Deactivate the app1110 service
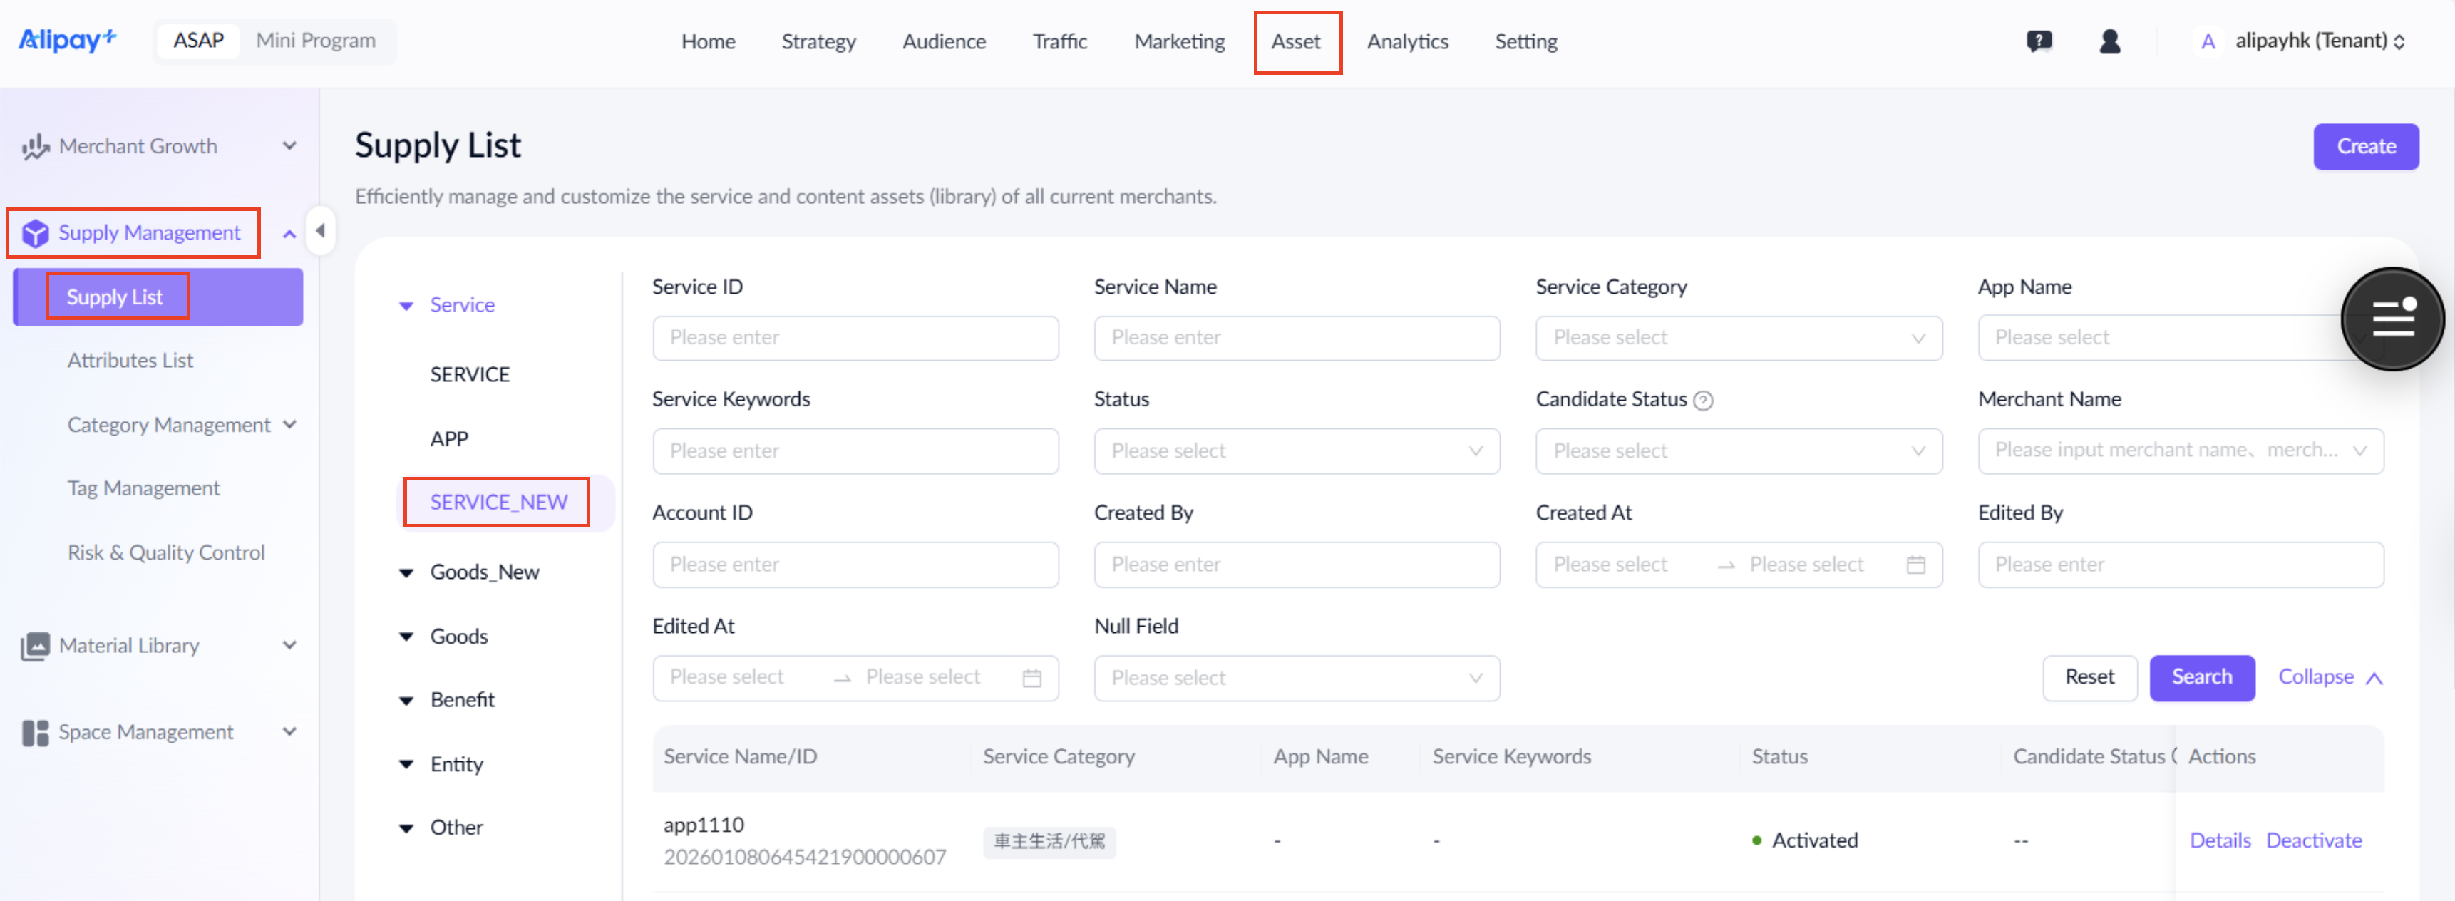 pyautogui.click(x=2313, y=840)
